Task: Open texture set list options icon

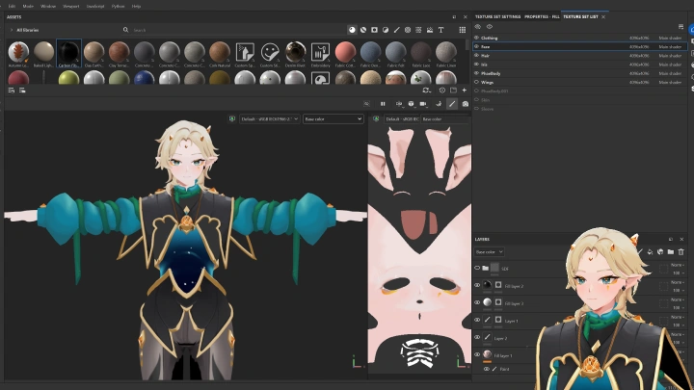Action: pyautogui.click(x=681, y=27)
